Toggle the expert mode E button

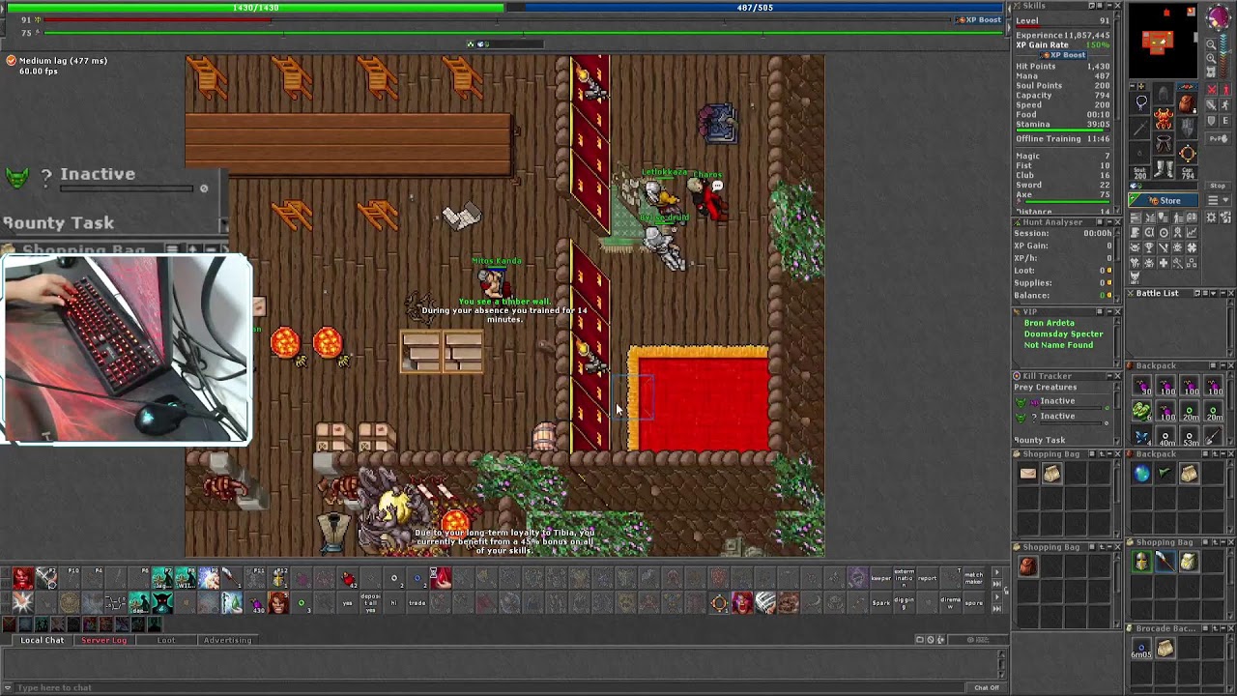[1225, 120]
